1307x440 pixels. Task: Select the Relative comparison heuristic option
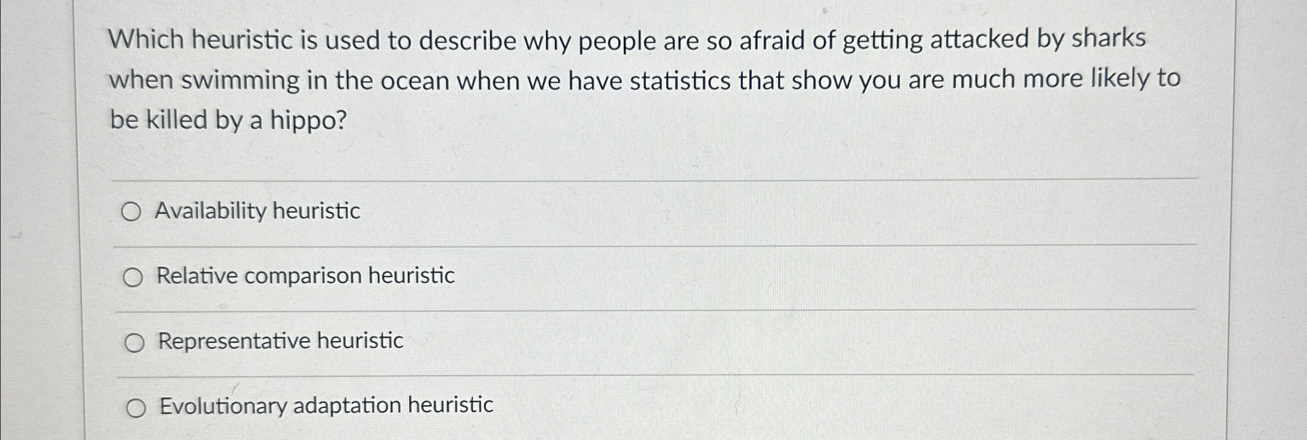(x=134, y=277)
